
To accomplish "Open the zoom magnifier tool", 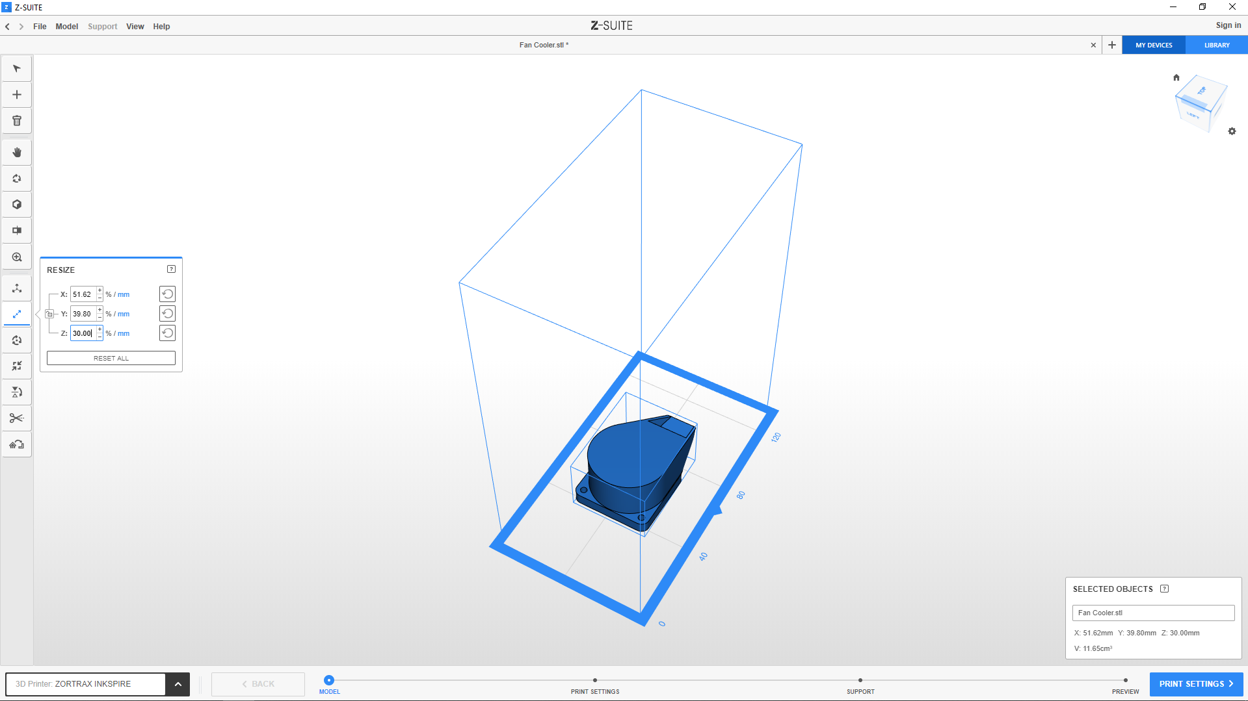I will (17, 257).
